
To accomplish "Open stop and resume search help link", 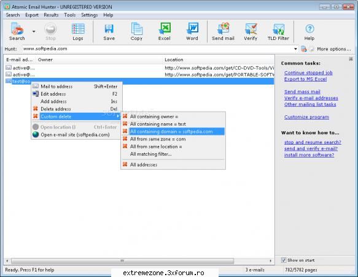I will click(x=313, y=142).
